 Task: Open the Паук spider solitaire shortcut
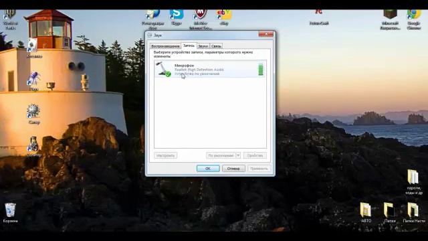[x=34, y=81]
